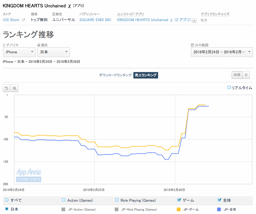
Task: Click the 2016年2月25日 axis label
Action: tap(94, 190)
